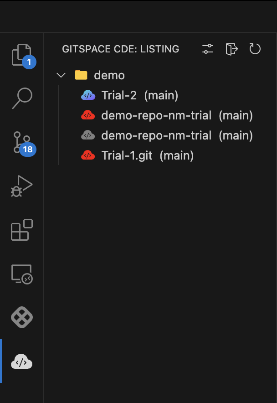The width and height of the screenshot is (277, 403).
Task: Click the yellow demo folder icon
Action: [x=81, y=75]
